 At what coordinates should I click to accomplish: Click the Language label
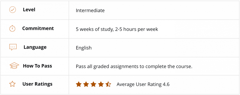pos(35,47)
